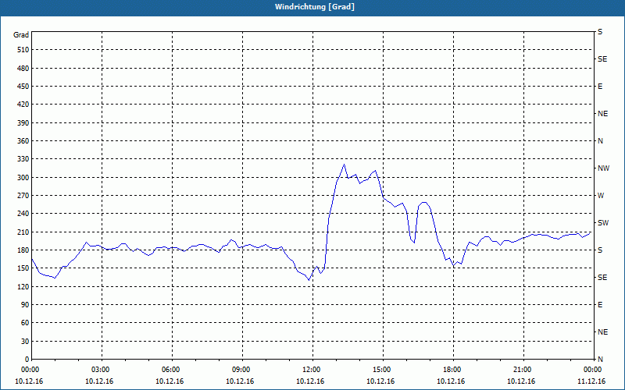625x390 pixels.
Task: Select the 30 y-axis value
Action: pyautogui.click(x=25, y=341)
